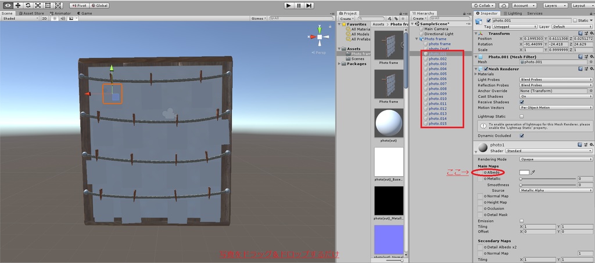Expand the Packages folder
Viewport: 595px width, 263px height.
coord(339,64)
